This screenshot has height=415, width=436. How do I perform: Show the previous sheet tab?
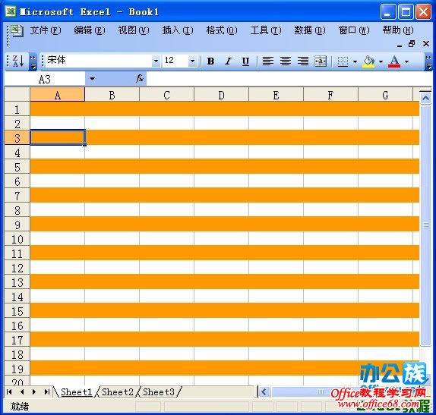point(22,392)
